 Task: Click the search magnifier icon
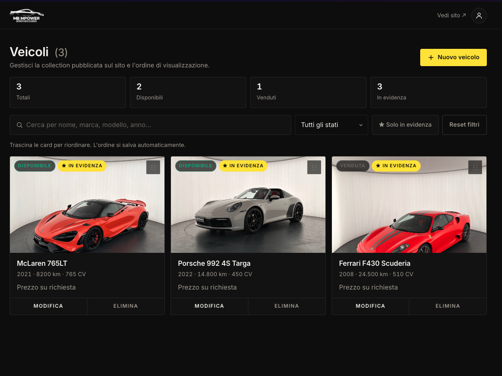[19, 125]
